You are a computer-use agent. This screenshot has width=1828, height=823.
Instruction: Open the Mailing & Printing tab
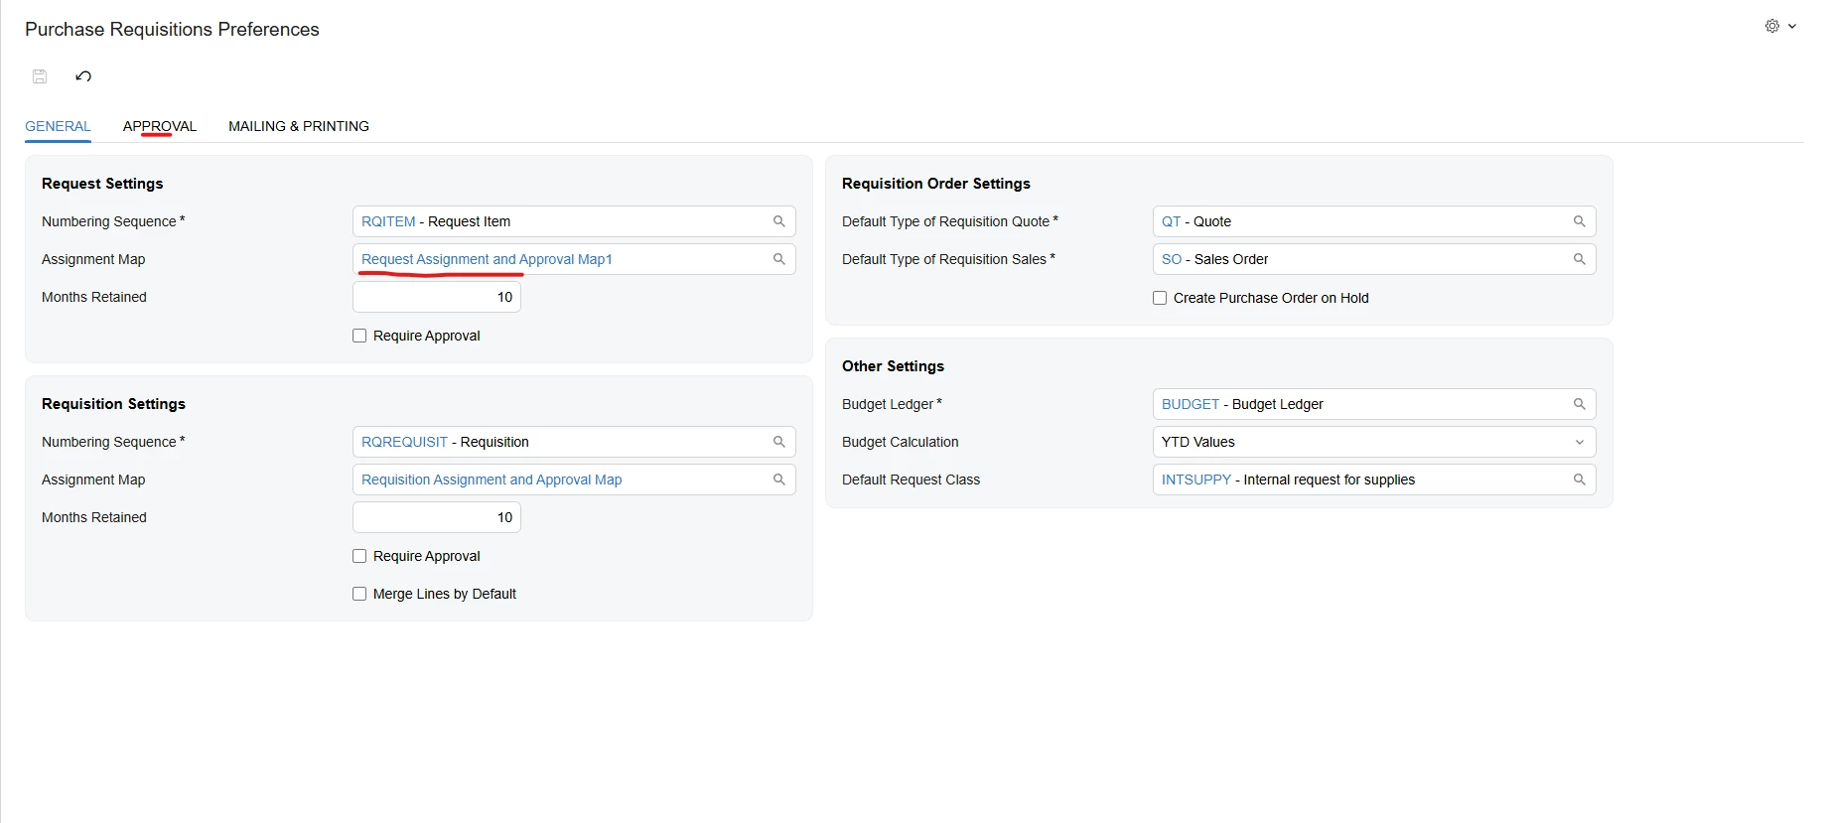(x=299, y=126)
